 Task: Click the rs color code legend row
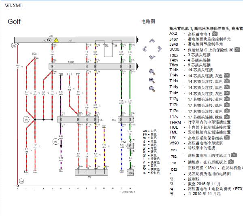pyautogui.click(x=151, y=173)
